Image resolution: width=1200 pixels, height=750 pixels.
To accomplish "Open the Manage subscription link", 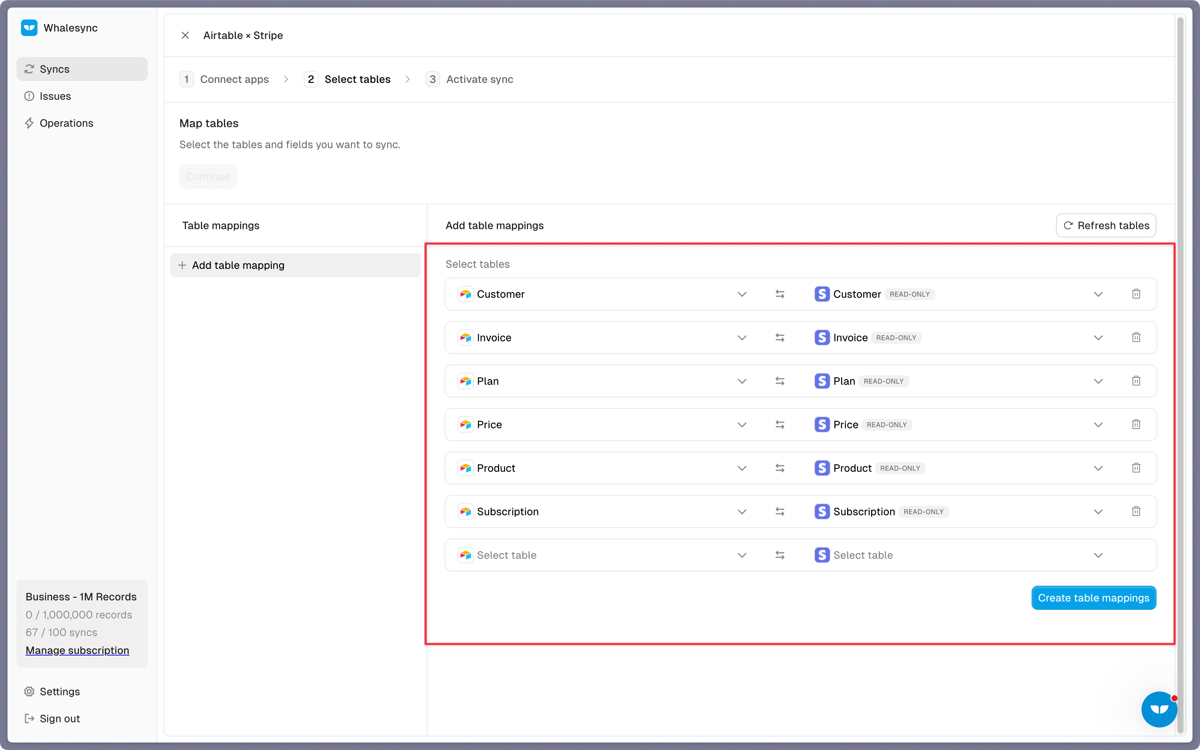I will (x=77, y=650).
